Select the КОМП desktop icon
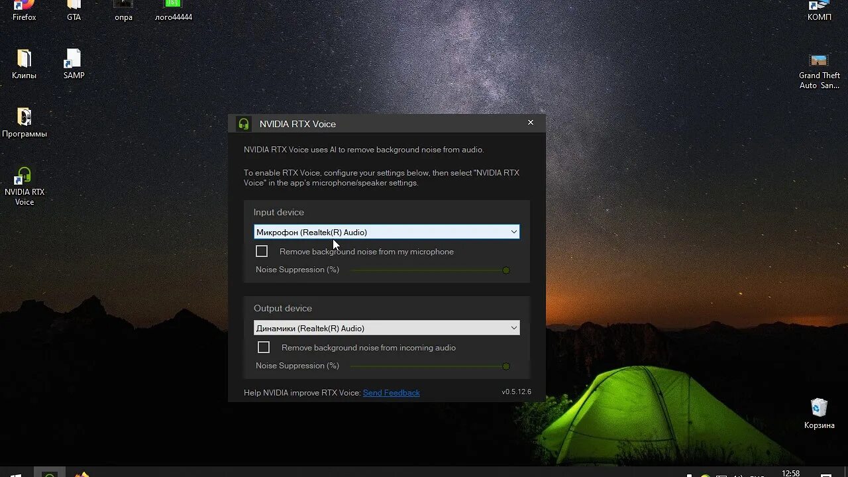Screen dimensions: 848x477 pyautogui.click(x=819, y=11)
